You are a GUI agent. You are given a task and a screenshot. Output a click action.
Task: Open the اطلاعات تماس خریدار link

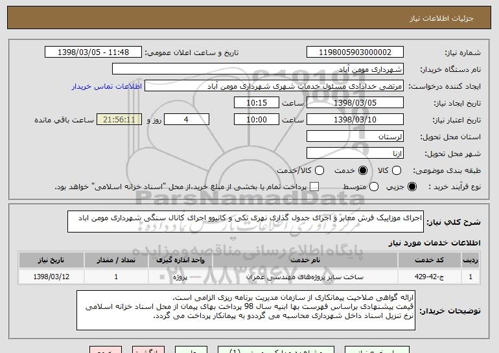pyautogui.click(x=107, y=87)
